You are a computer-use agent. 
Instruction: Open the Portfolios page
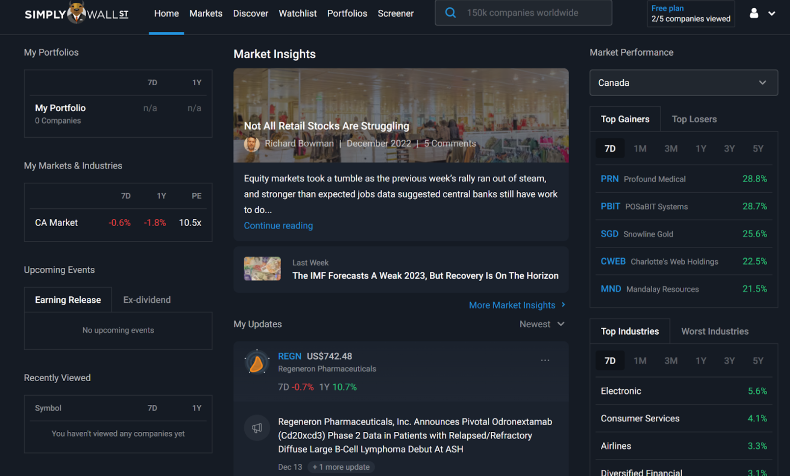pos(347,13)
